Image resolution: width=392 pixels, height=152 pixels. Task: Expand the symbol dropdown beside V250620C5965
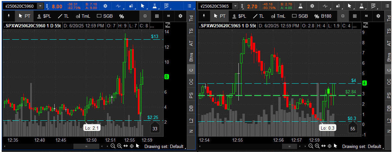tap(236, 6)
